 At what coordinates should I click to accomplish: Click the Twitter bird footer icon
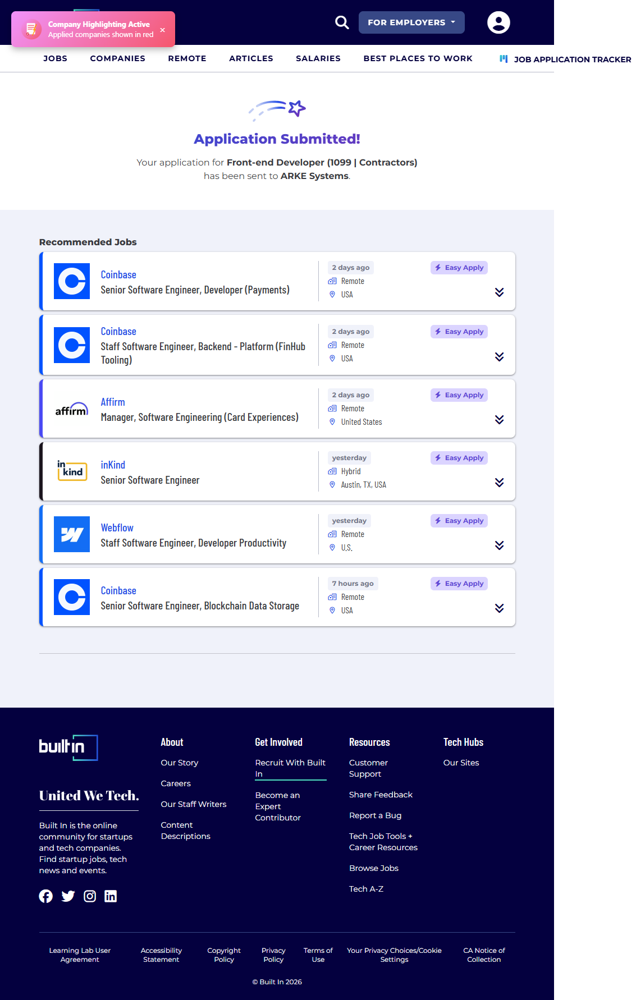(68, 896)
